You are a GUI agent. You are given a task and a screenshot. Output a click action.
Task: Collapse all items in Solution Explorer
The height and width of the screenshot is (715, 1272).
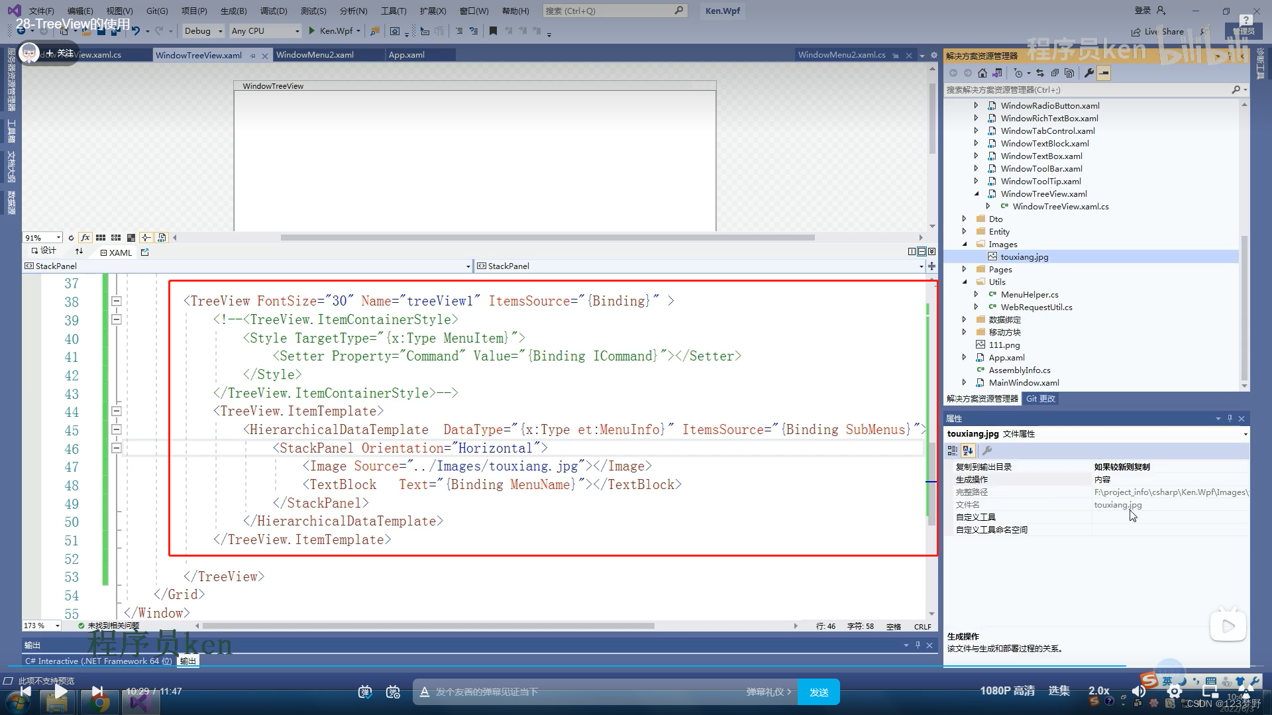(x=1055, y=73)
